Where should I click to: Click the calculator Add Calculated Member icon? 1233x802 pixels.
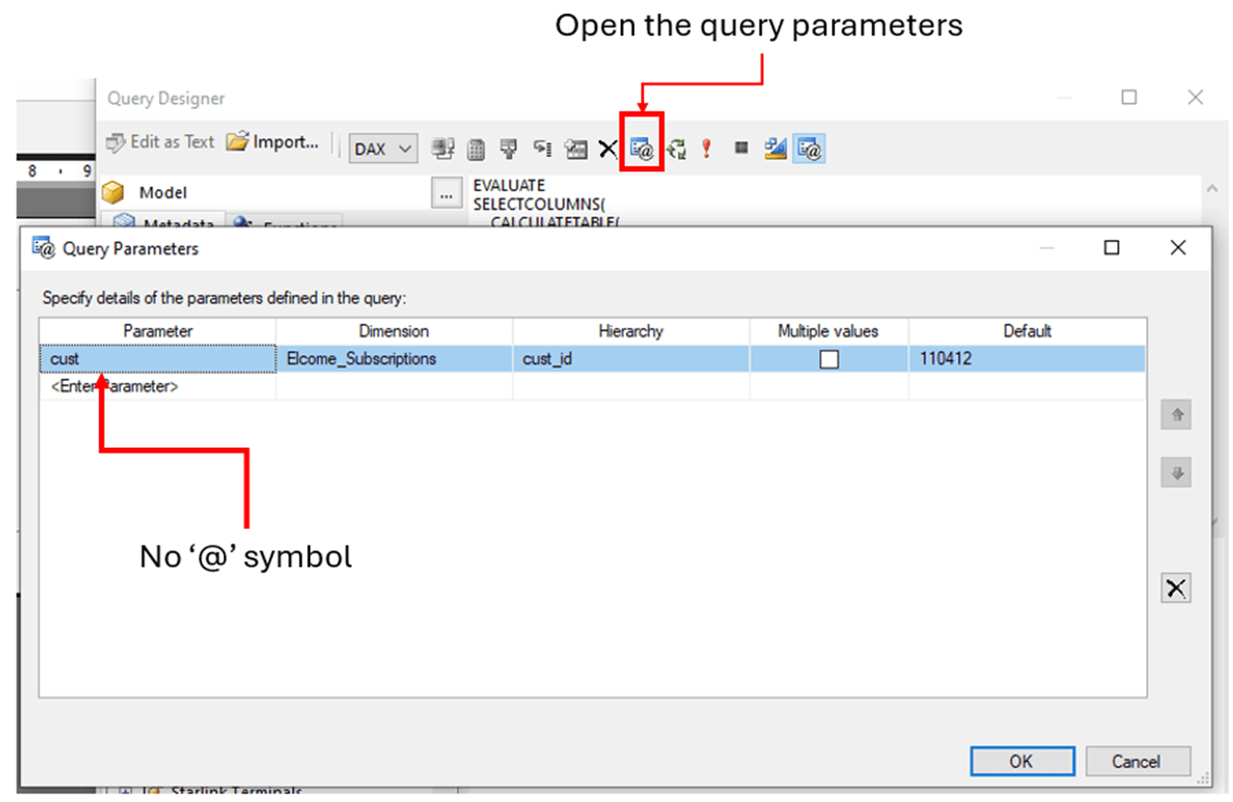click(x=476, y=149)
